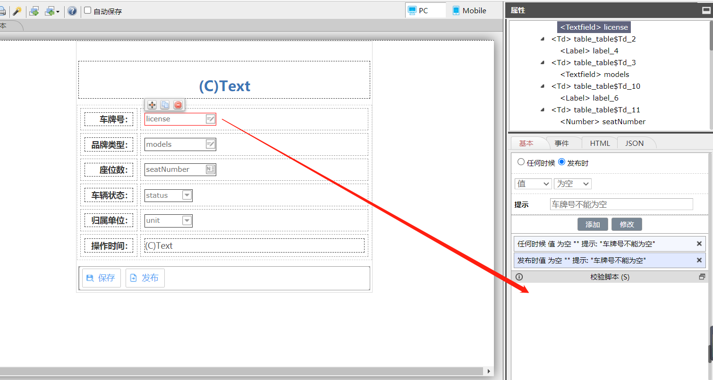Click the models text field
This screenshot has height=380, width=713.
click(180, 144)
